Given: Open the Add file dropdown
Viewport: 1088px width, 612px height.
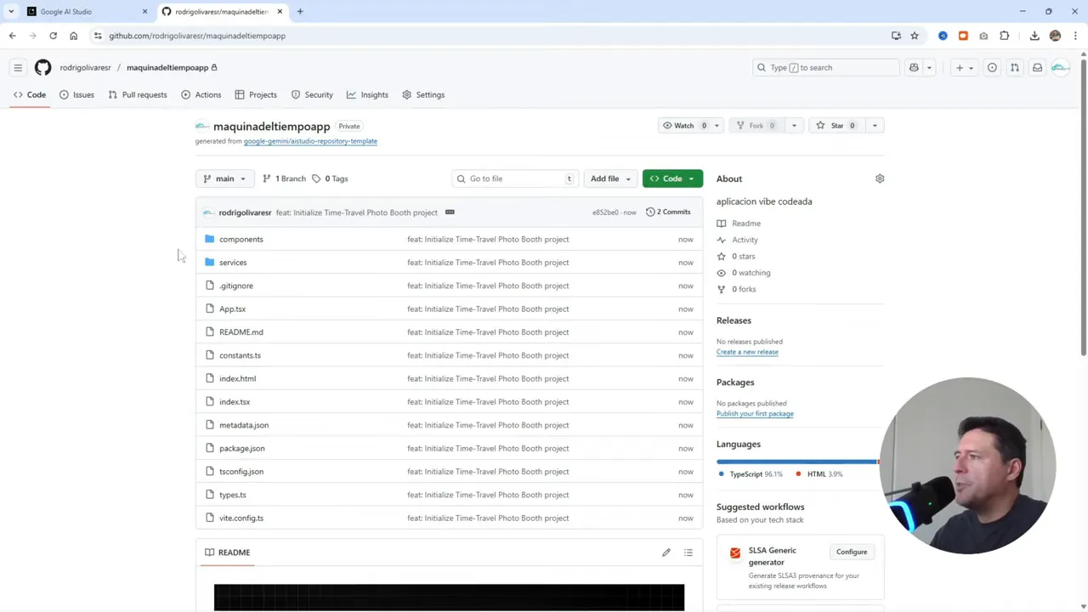Looking at the screenshot, I should (x=609, y=178).
